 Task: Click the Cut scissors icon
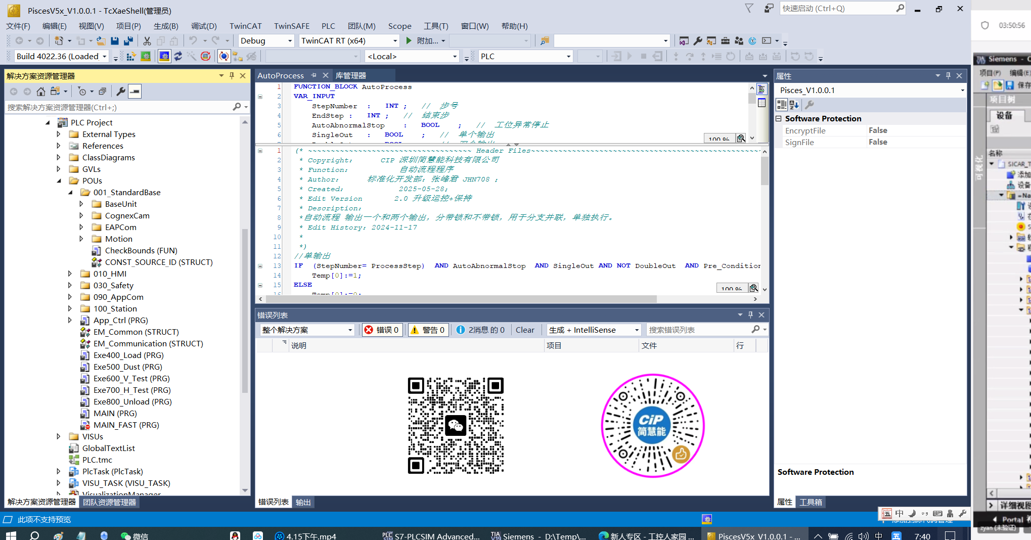[147, 41]
